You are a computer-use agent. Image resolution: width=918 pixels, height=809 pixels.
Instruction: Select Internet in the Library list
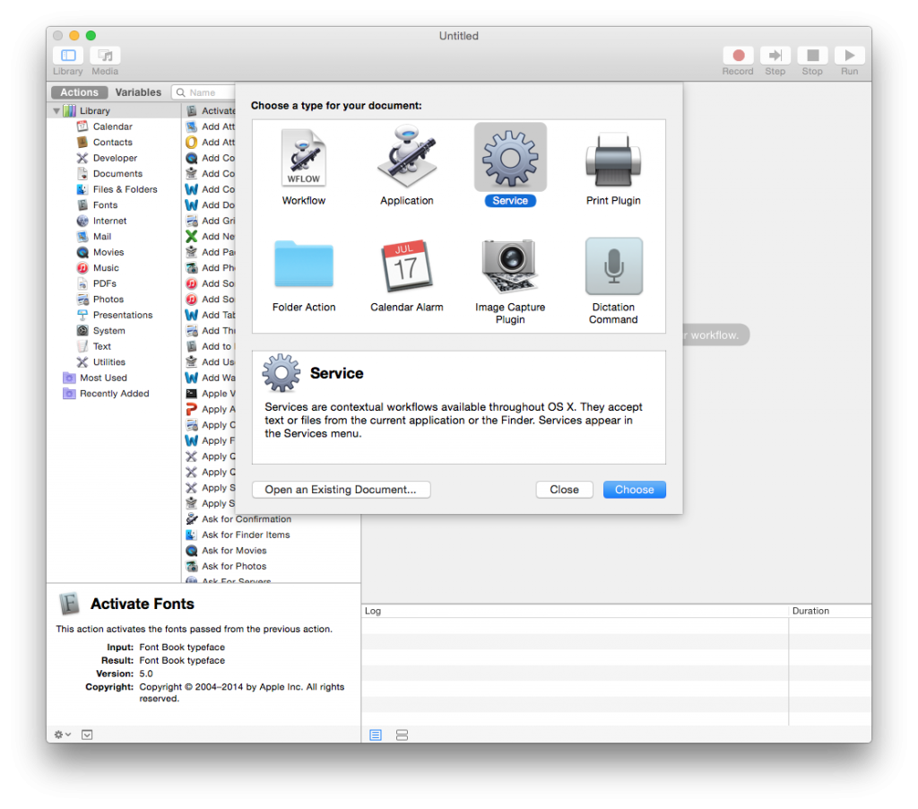(x=109, y=221)
